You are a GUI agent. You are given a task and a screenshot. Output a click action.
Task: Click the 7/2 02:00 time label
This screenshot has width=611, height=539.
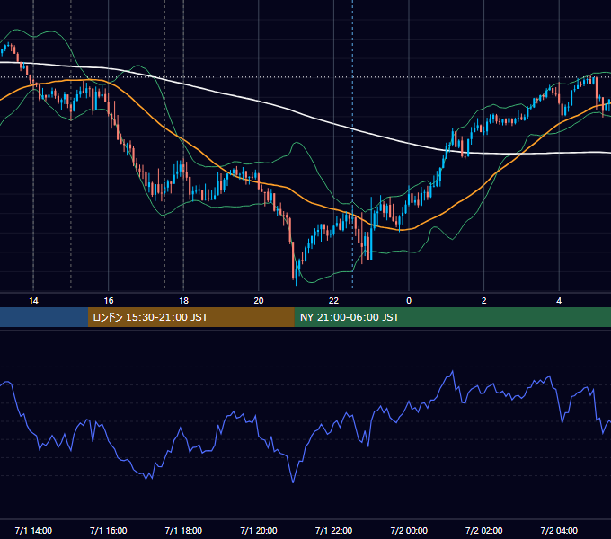tap(484, 530)
